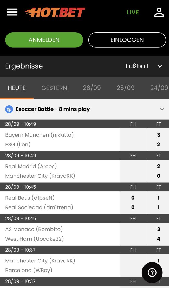Select the 25/09 date tab
Screen dimensions: 169x288
(x=126, y=88)
